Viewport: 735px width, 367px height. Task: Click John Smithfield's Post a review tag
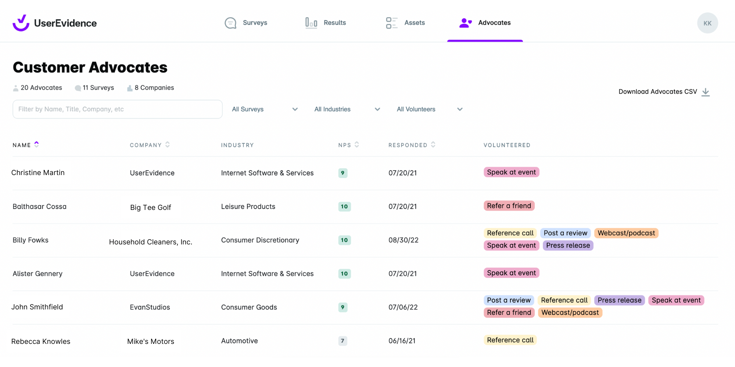pyautogui.click(x=509, y=301)
